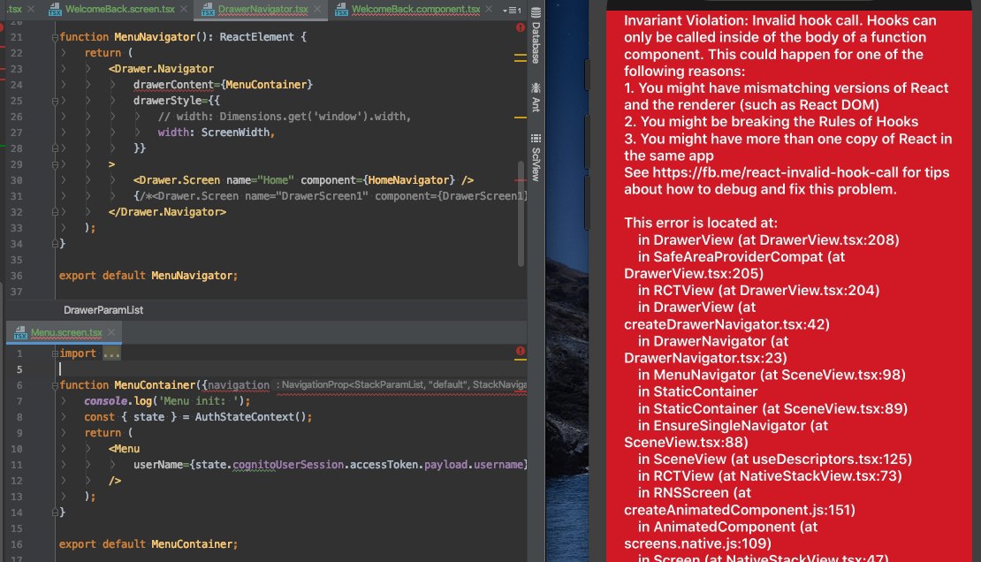This screenshot has height=562, width=981.
Task: Click fold marker at line 28 closing braces
Action: [x=55, y=148]
